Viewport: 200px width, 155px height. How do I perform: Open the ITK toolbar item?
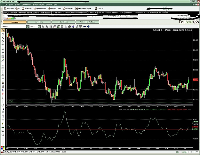click(x=18, y=9)
